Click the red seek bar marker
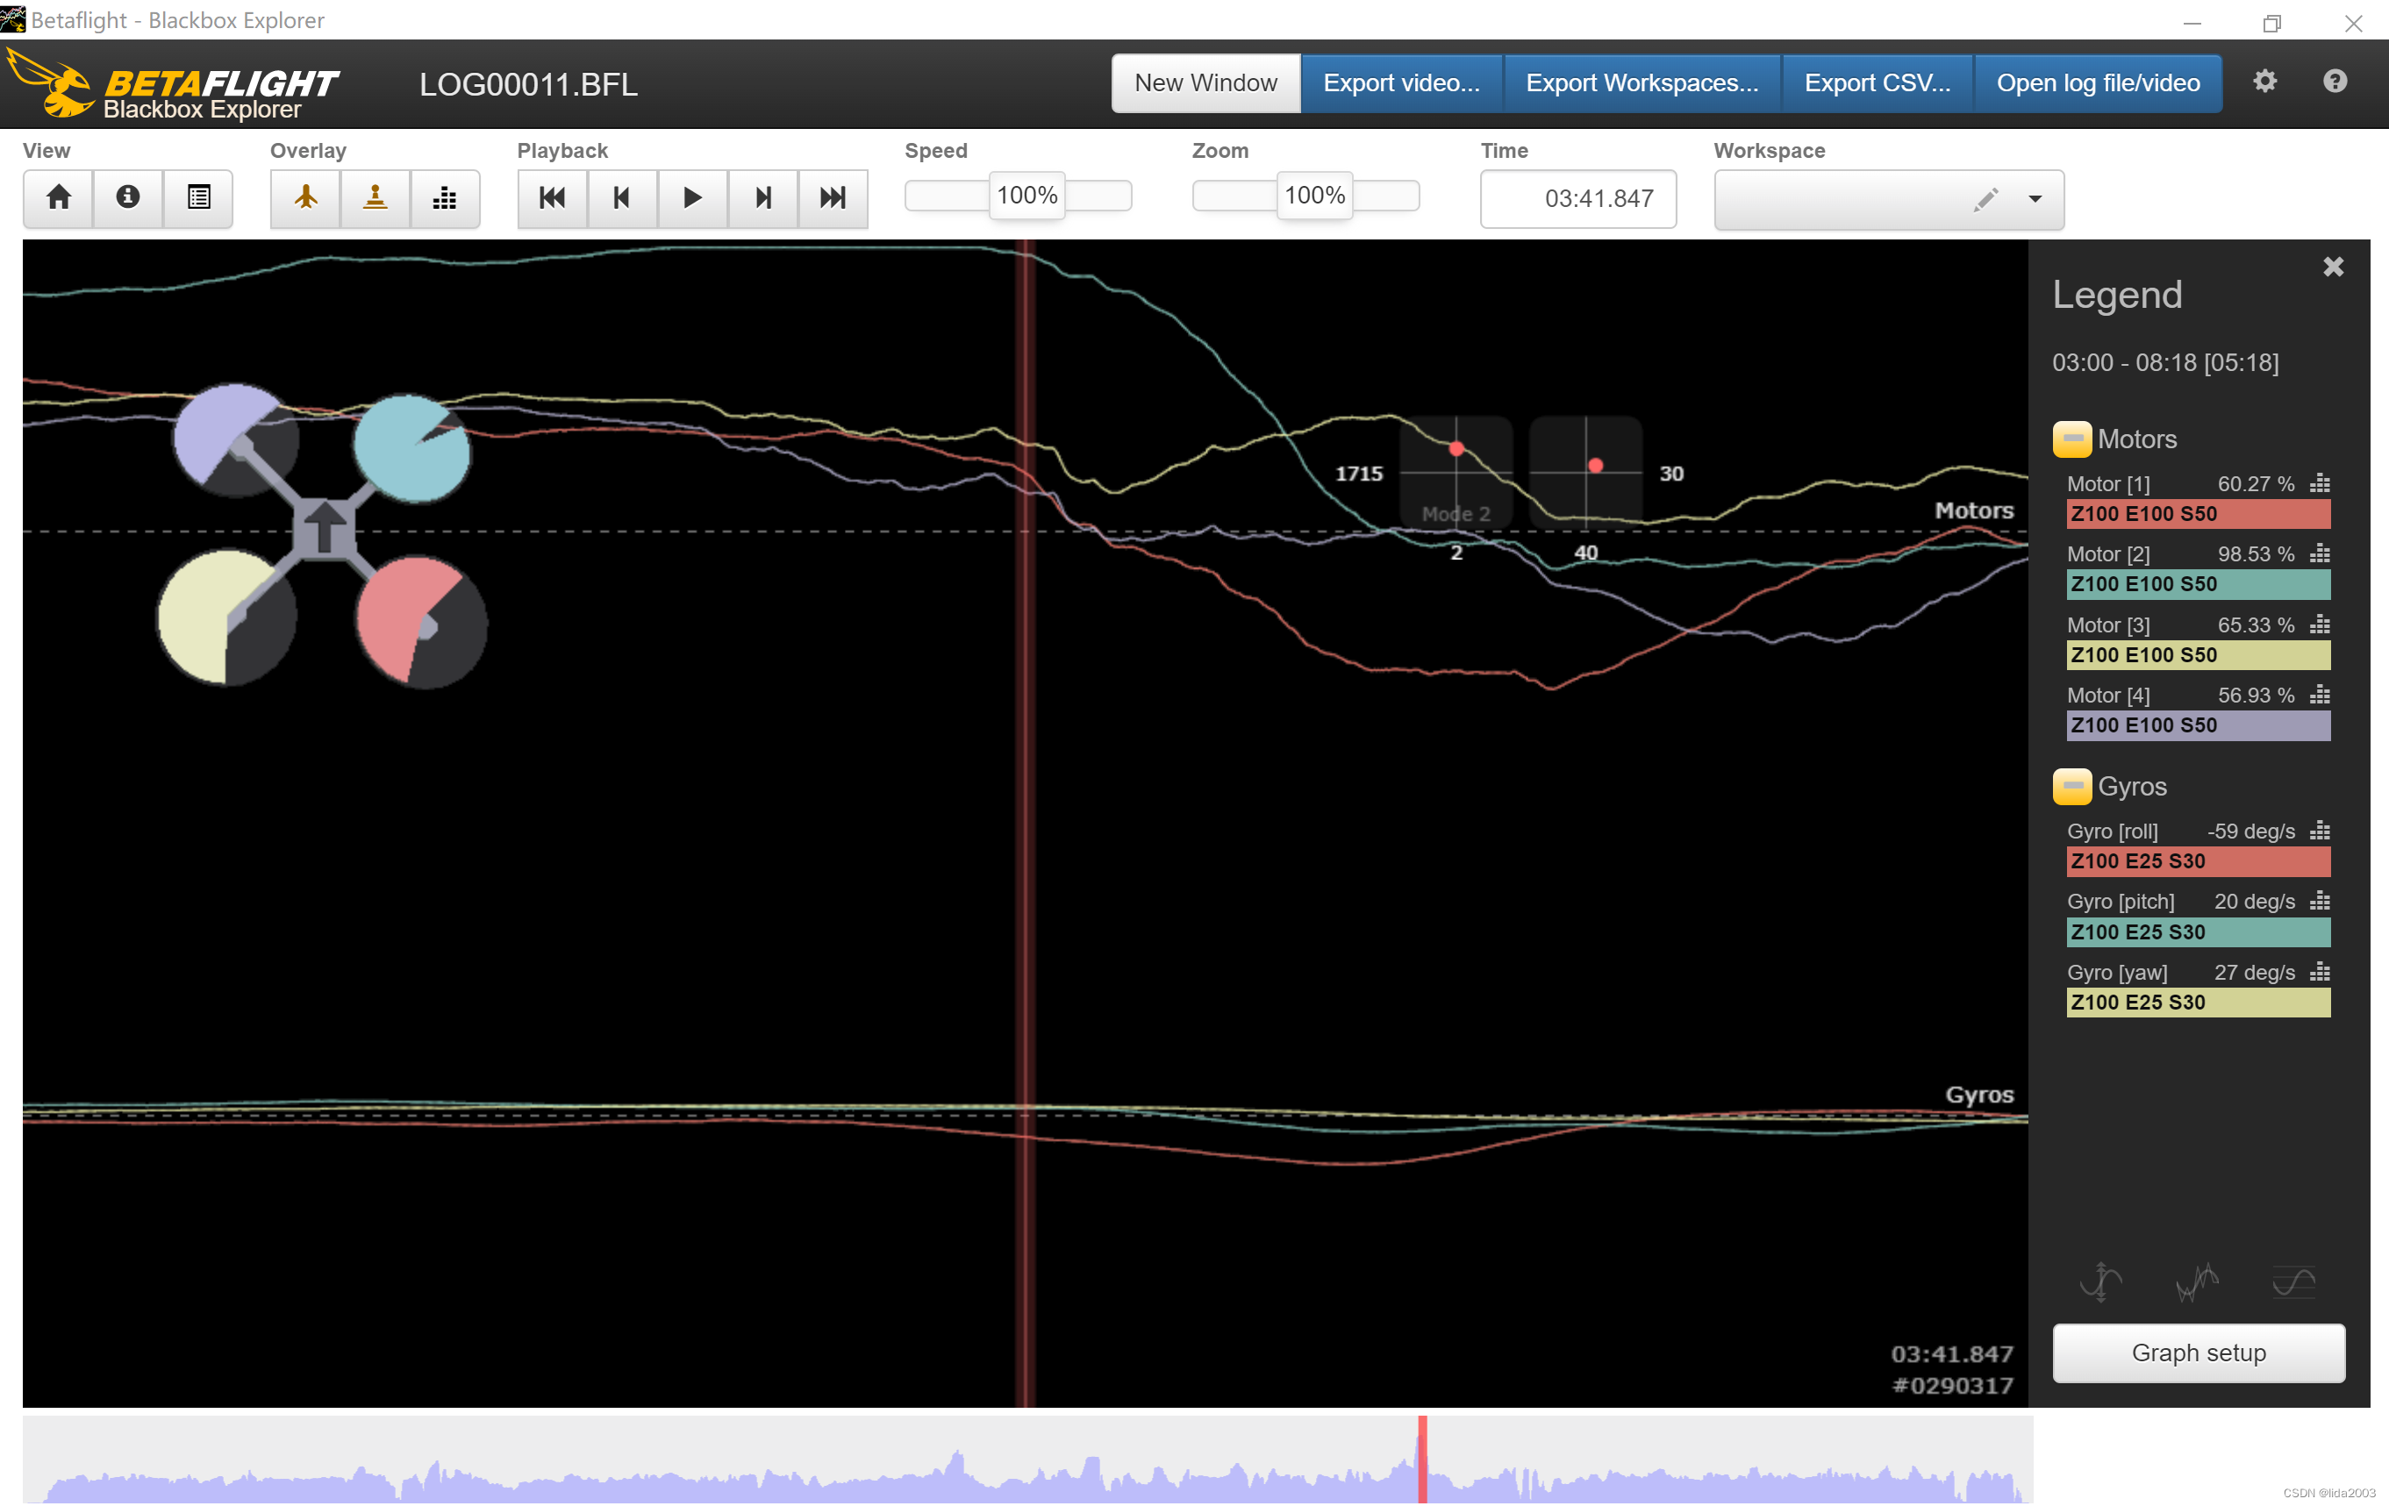 tap(1421, 1459)
